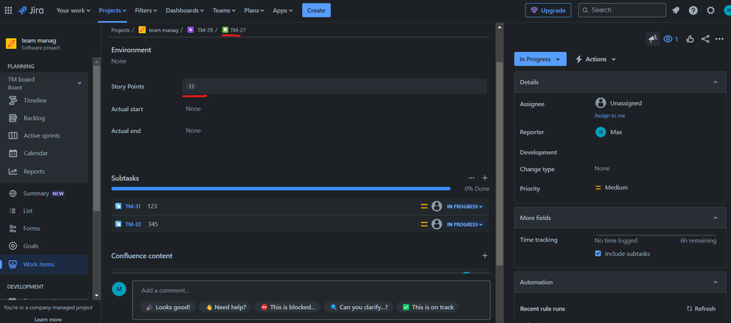The width and height of the screenshot is (731, 323).
Task: Open the settings gear icon
Action: [x=711, y=10]
